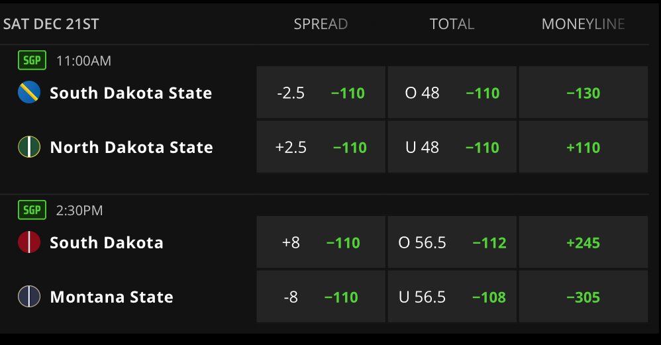Screen dimensions: 661x345
Task: Open the South Dakota State team name link
Action: [x=130, y=93]
